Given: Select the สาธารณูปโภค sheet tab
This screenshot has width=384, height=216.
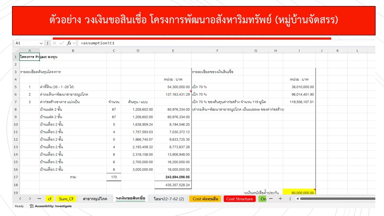Looking at the screenshot, I should 95,199.
